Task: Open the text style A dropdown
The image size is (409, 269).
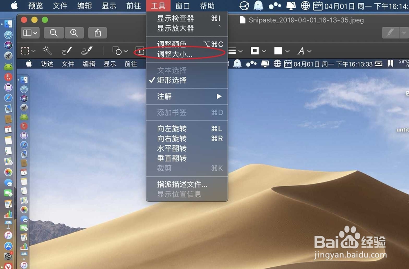Action: pos(309,51)
